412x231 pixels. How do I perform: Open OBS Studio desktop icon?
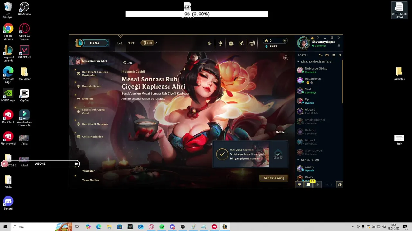24,9
